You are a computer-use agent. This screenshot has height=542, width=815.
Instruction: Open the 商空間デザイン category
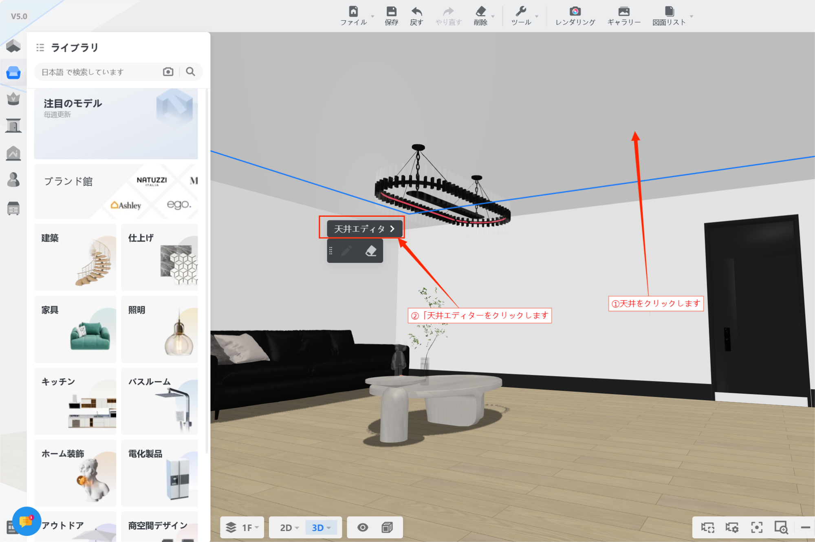[159, 527]
